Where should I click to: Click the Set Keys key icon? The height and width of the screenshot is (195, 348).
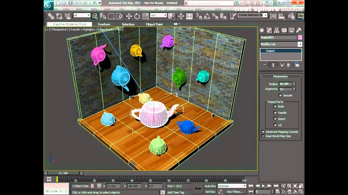click(x=198, y=188)
